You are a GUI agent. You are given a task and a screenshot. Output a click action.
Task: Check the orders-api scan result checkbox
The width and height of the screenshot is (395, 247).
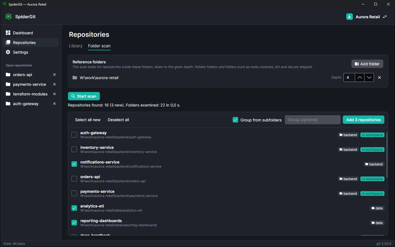pos(74,179)
